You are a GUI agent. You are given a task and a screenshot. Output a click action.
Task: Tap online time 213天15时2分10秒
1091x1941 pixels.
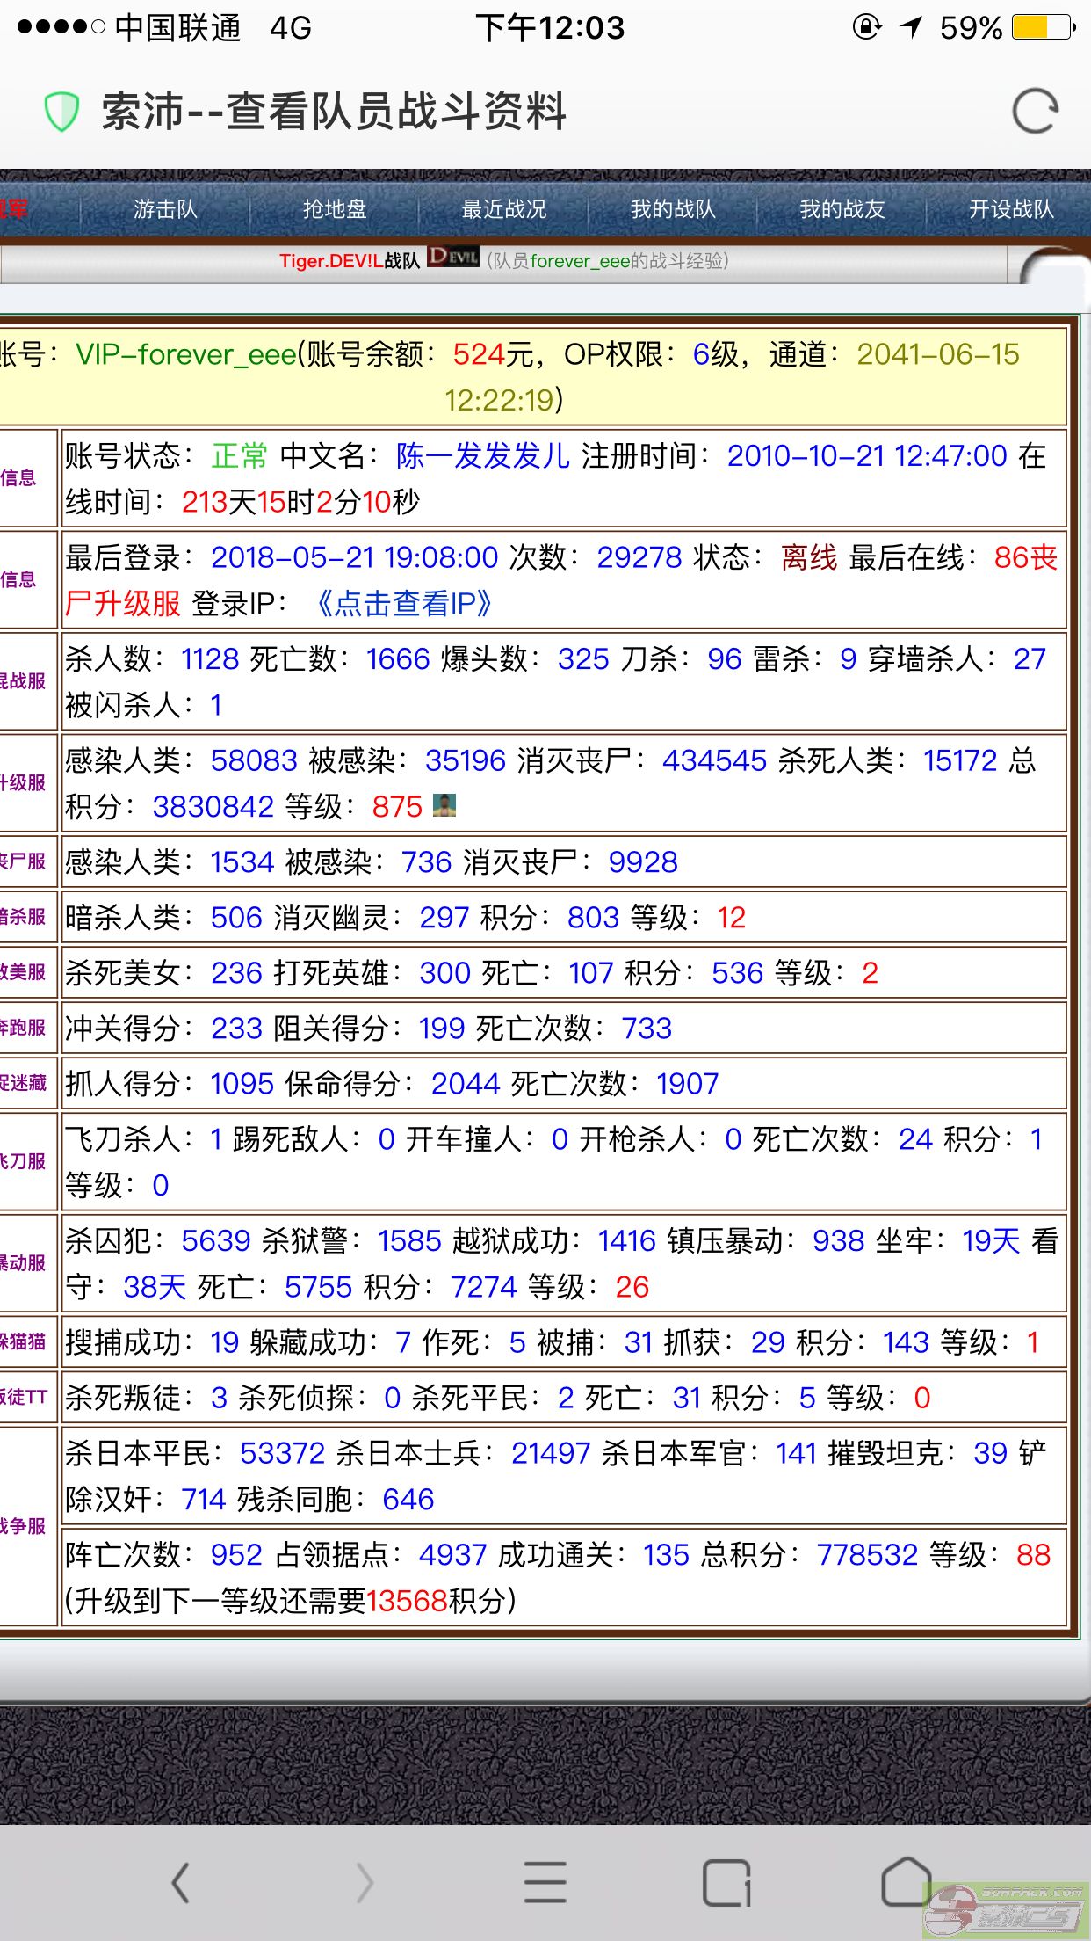tap(301, 501)
